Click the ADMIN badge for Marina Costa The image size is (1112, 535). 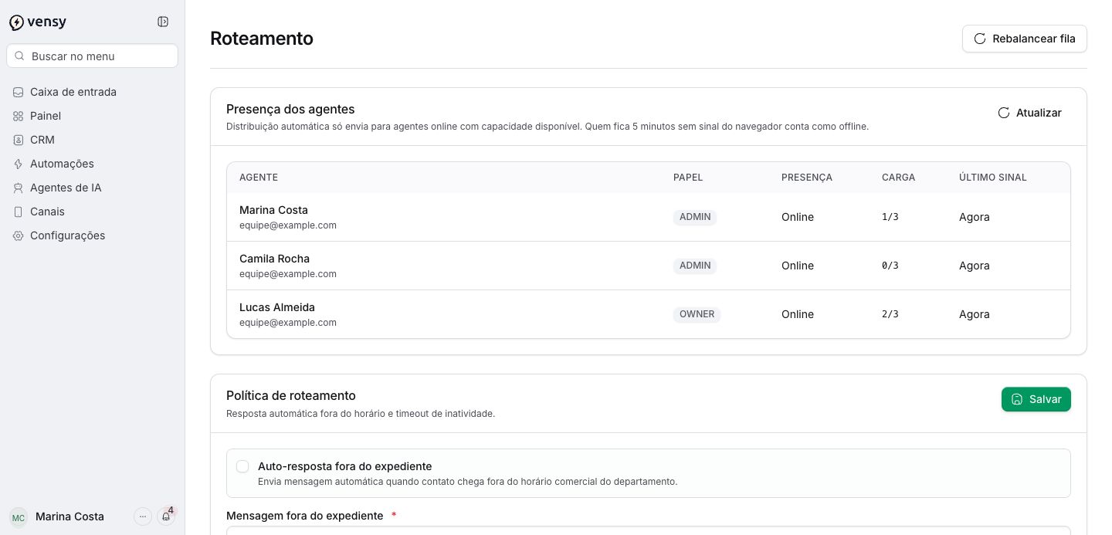tap(695, 217)
